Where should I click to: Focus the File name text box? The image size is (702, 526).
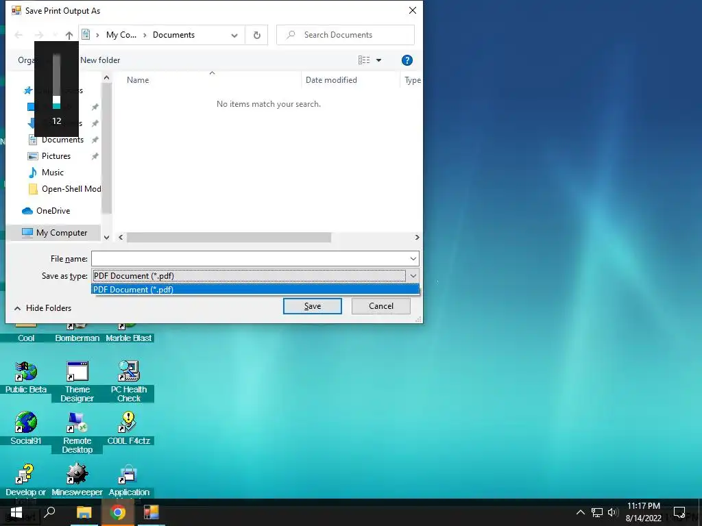pos(250,258)
